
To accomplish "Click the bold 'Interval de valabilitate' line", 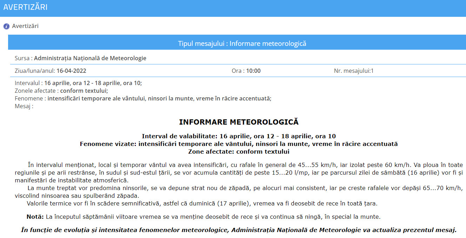I will coord(239,136).
